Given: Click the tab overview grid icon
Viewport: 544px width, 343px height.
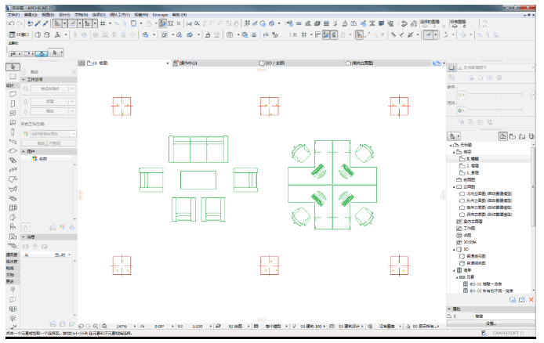Looking at the screenshot, I should 82,63.
